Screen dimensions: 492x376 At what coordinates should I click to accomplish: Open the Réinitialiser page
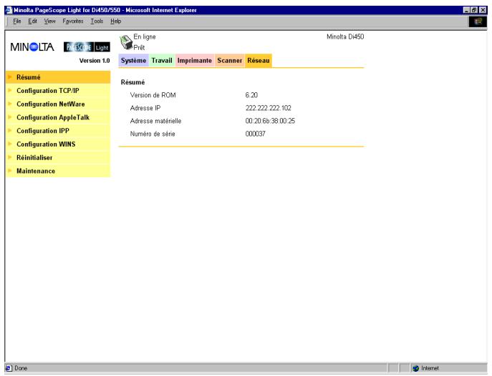tap(58, 157)
